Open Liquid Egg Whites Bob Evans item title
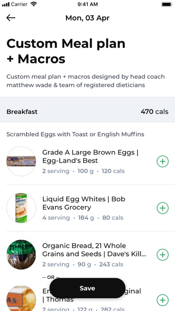 [x=83, y=203]
